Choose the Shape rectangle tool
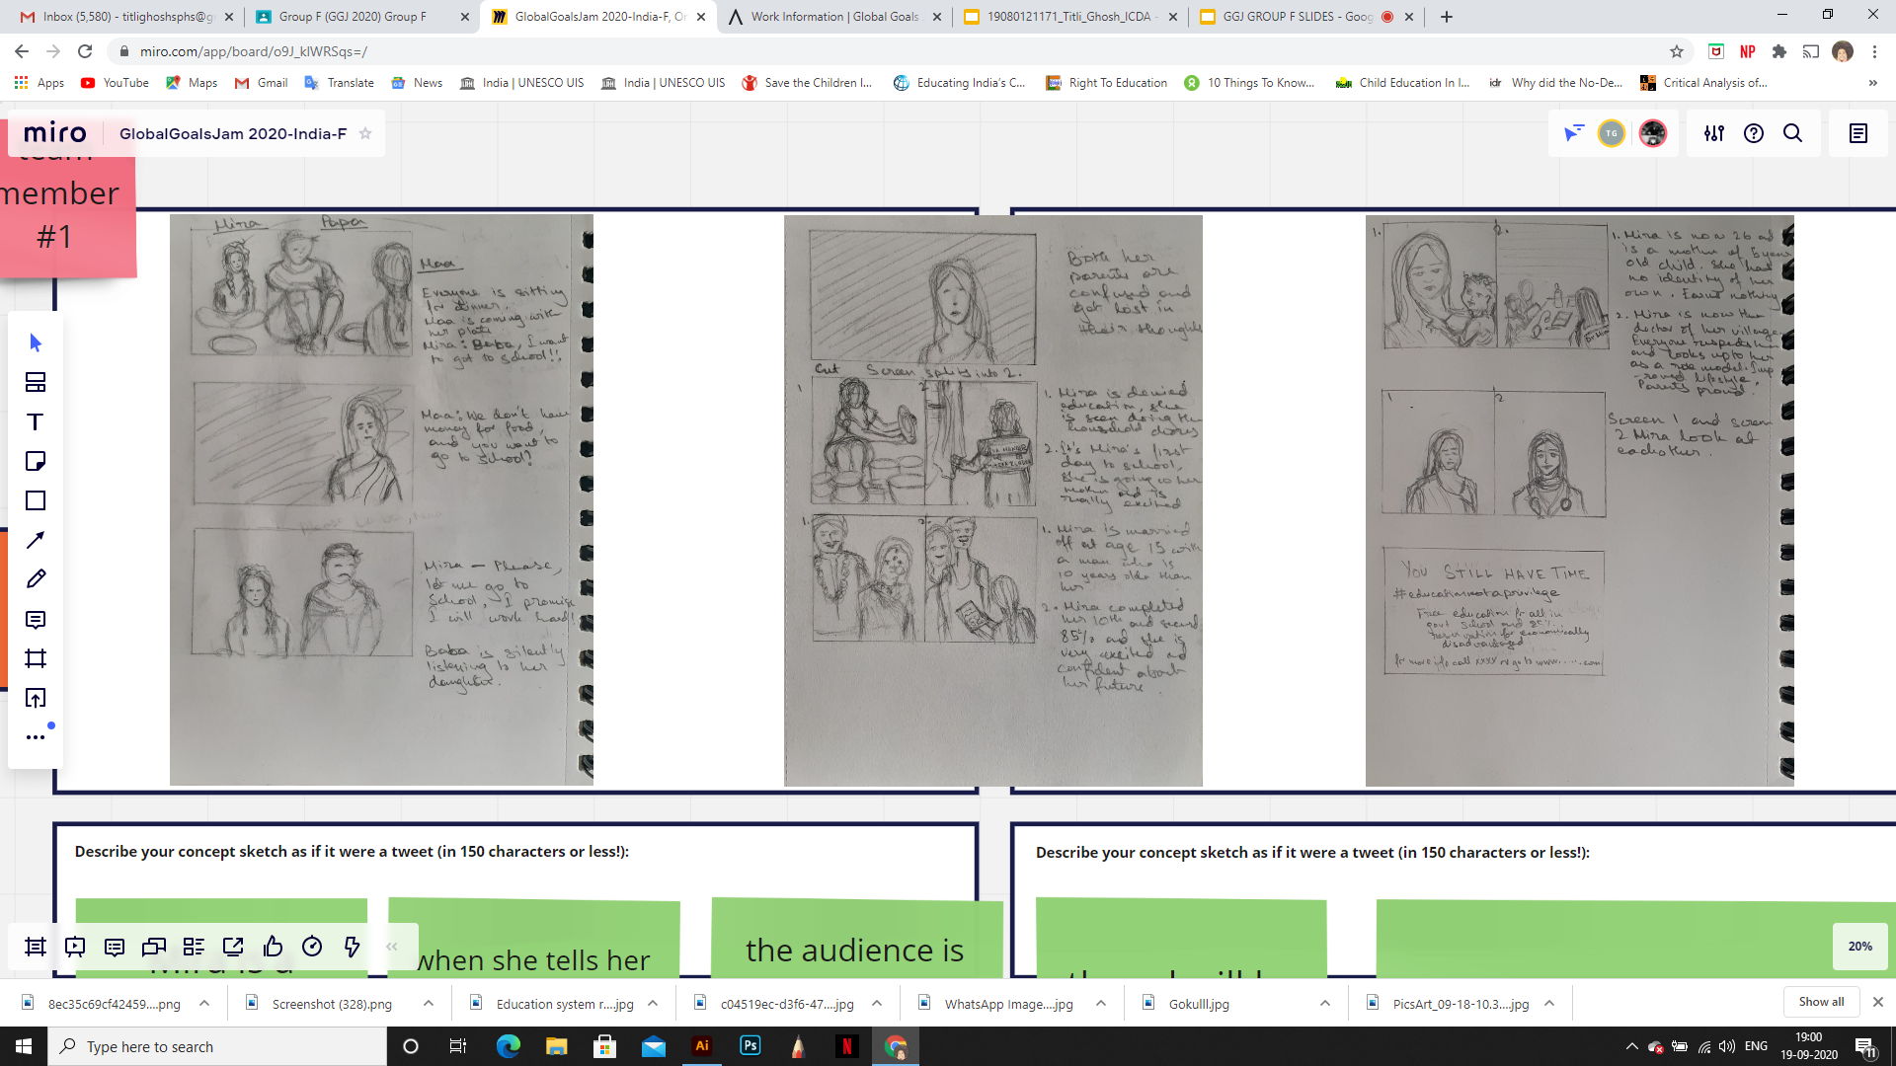Viewport: 1896px width, 1066px height. tap(36, 500)
